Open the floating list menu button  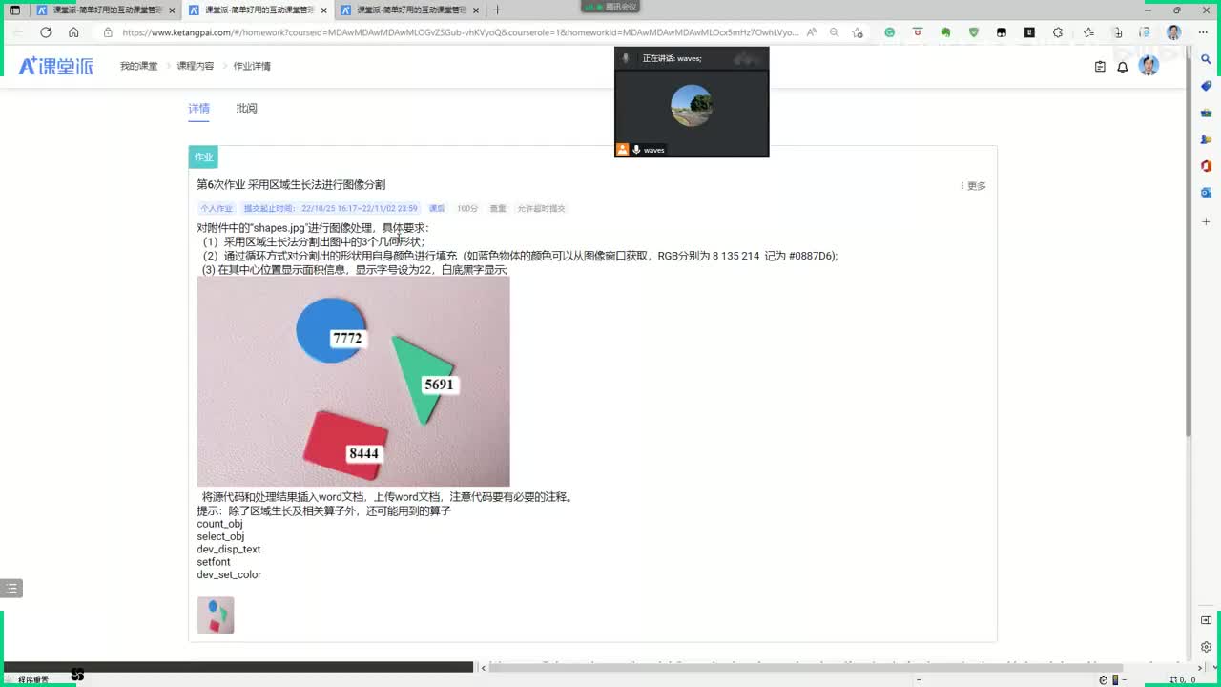[x=11, y=589]
